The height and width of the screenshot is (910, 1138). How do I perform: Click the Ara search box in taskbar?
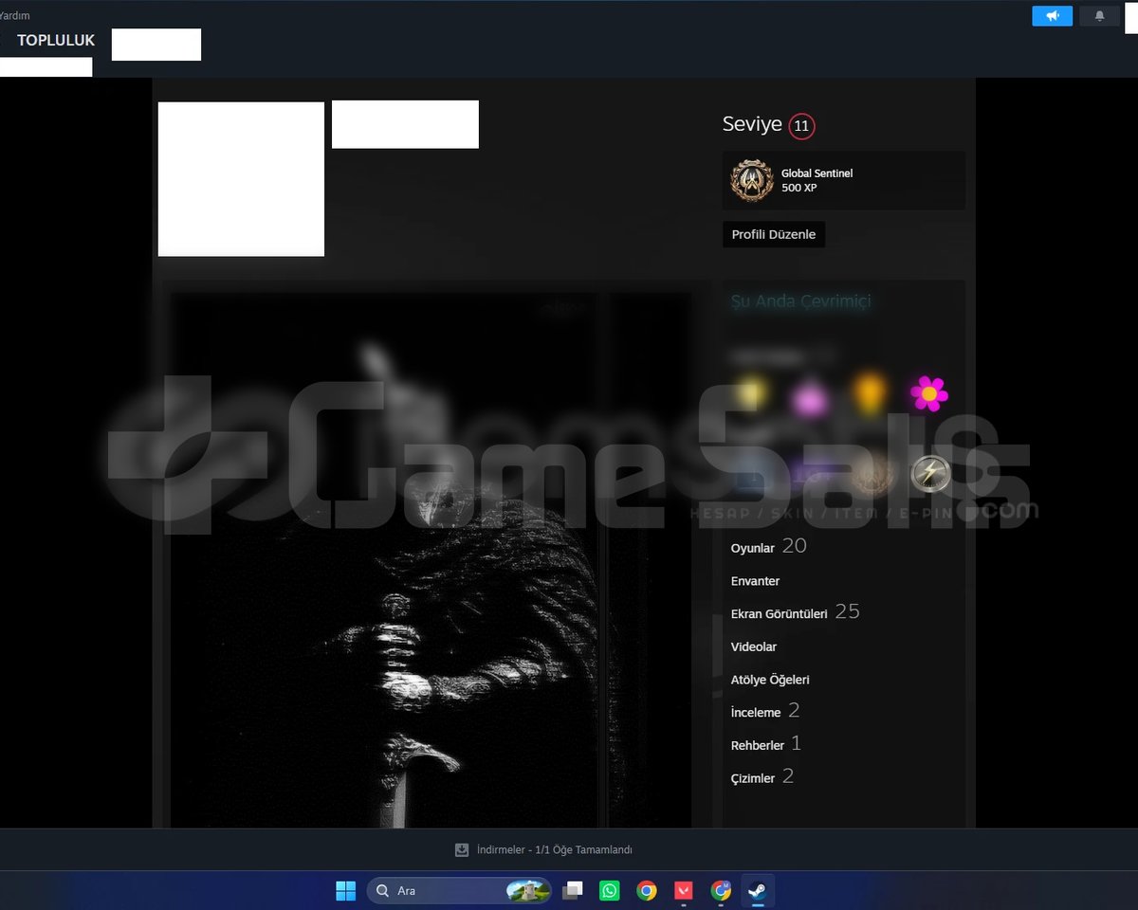coord(459,891)
